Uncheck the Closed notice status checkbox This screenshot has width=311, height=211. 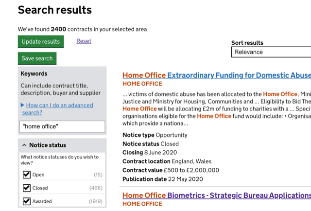pyautogui.click(x=27, y=188)
